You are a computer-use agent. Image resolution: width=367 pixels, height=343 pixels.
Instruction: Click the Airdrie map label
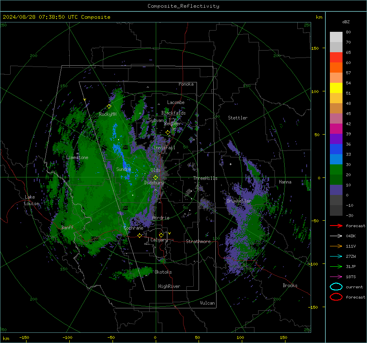[x=161, y=218]
